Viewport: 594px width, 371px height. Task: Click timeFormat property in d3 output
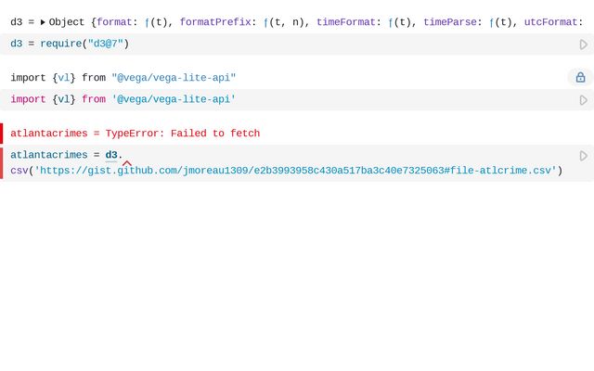pos(346,22)
